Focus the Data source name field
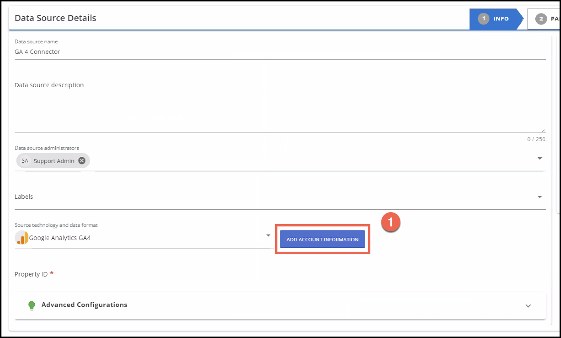 pos(280,52)
